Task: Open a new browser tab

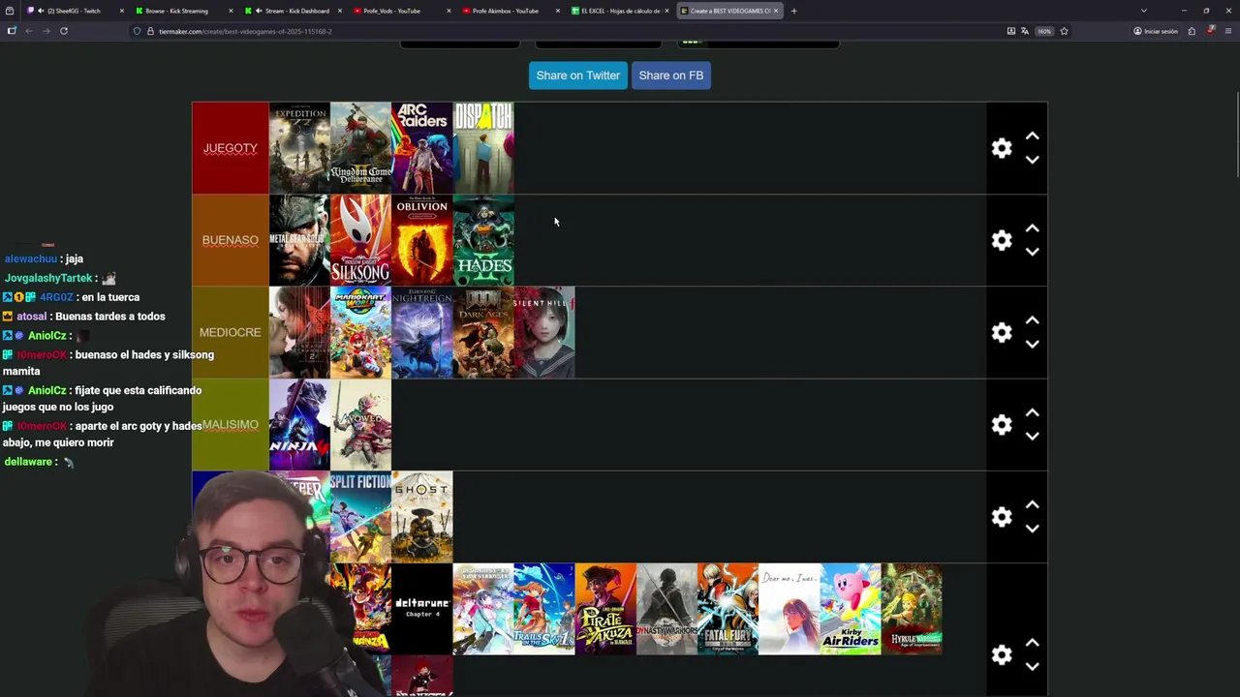Action: tap(793, 11)
